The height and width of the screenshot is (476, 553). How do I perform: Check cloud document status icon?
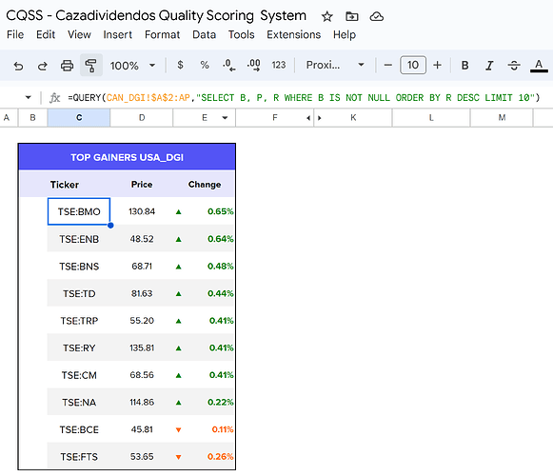coord(376,16)
